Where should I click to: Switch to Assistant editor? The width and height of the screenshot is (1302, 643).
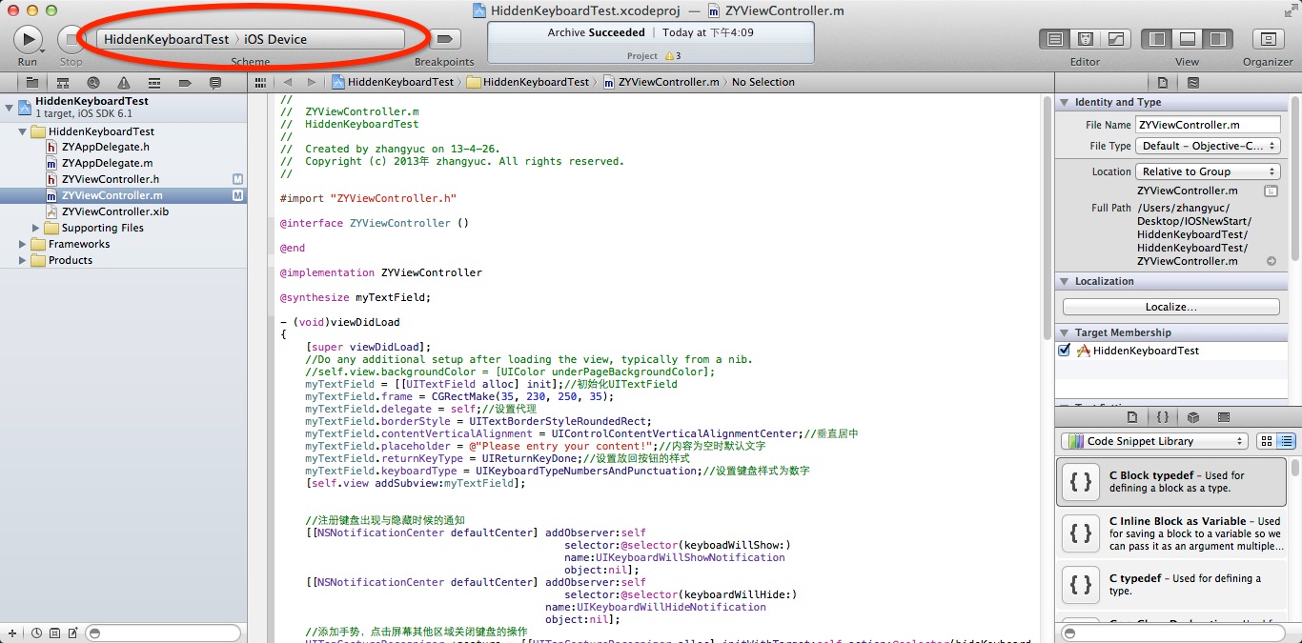click(x=1085, y=39)
